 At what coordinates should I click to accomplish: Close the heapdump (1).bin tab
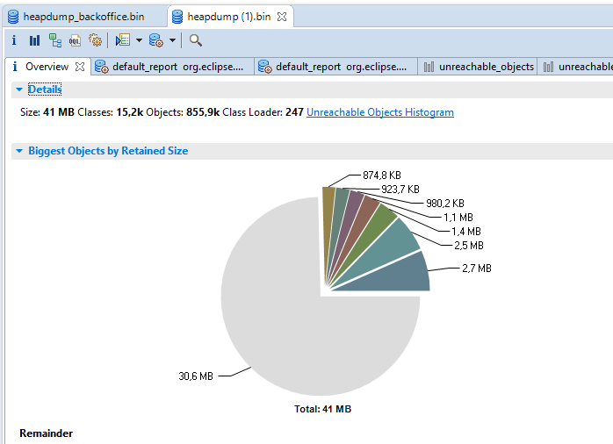282,17
